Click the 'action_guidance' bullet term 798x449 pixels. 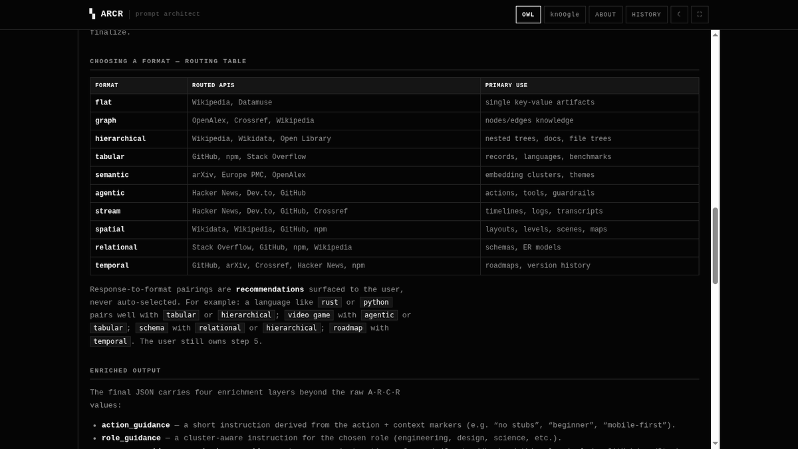[x=136, y=425]
